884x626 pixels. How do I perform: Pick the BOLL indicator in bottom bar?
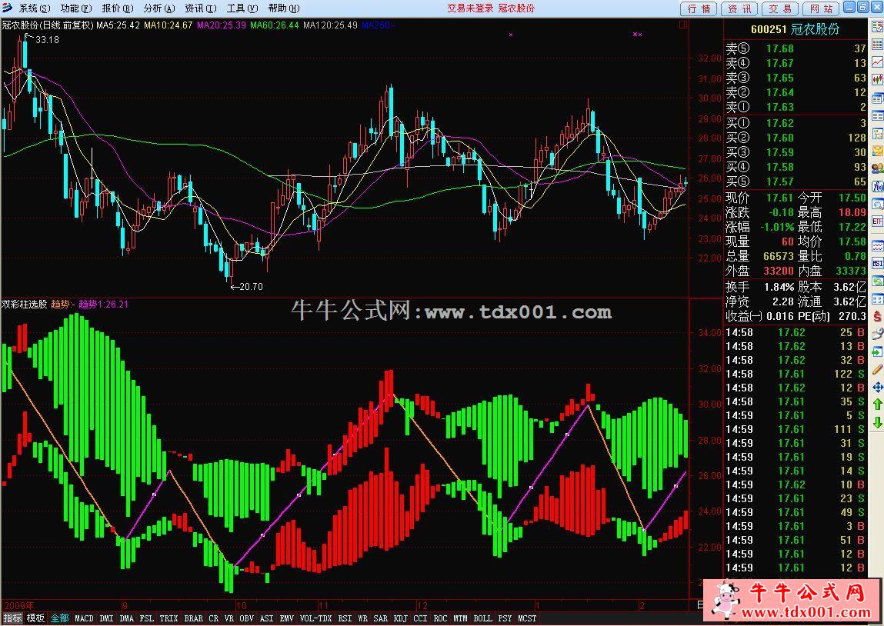point(482,618)
